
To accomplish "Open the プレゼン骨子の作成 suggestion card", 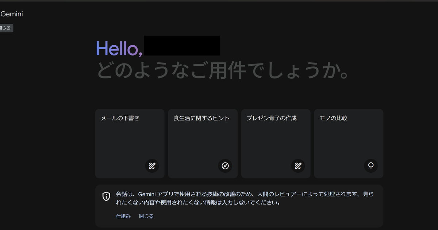I will coord(276,143).
